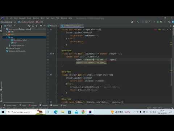Expand External Libraries node

coord(4,48)
